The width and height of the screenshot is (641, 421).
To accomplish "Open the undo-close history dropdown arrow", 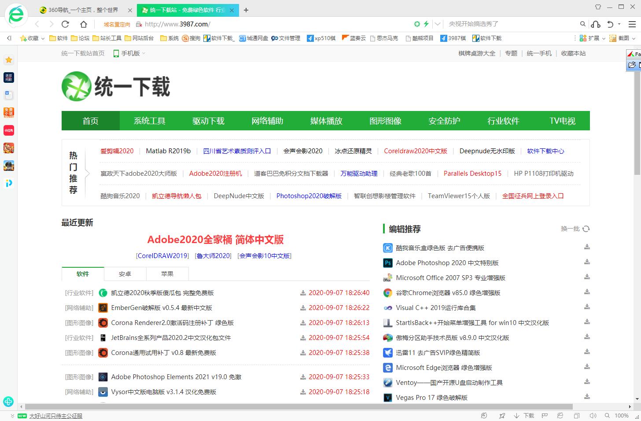I will point(619,24).
